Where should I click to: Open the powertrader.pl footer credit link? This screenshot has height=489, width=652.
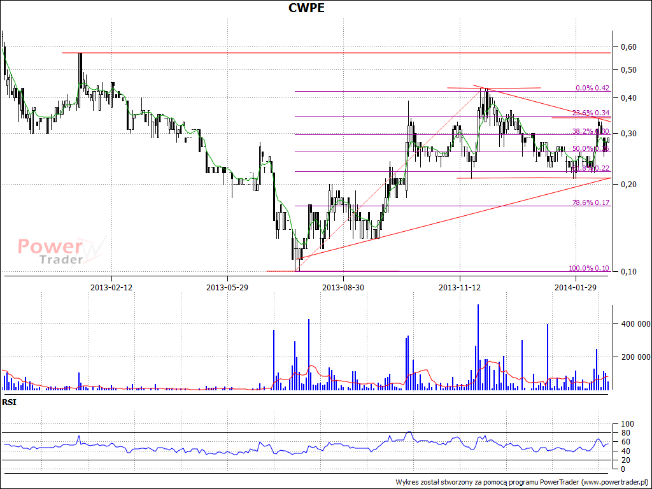[521, 482]
